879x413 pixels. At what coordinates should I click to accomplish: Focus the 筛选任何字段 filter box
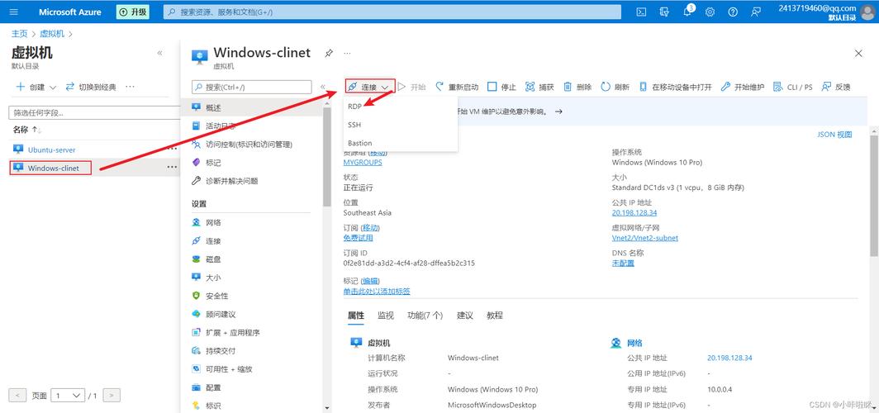(x=93, y=112)
